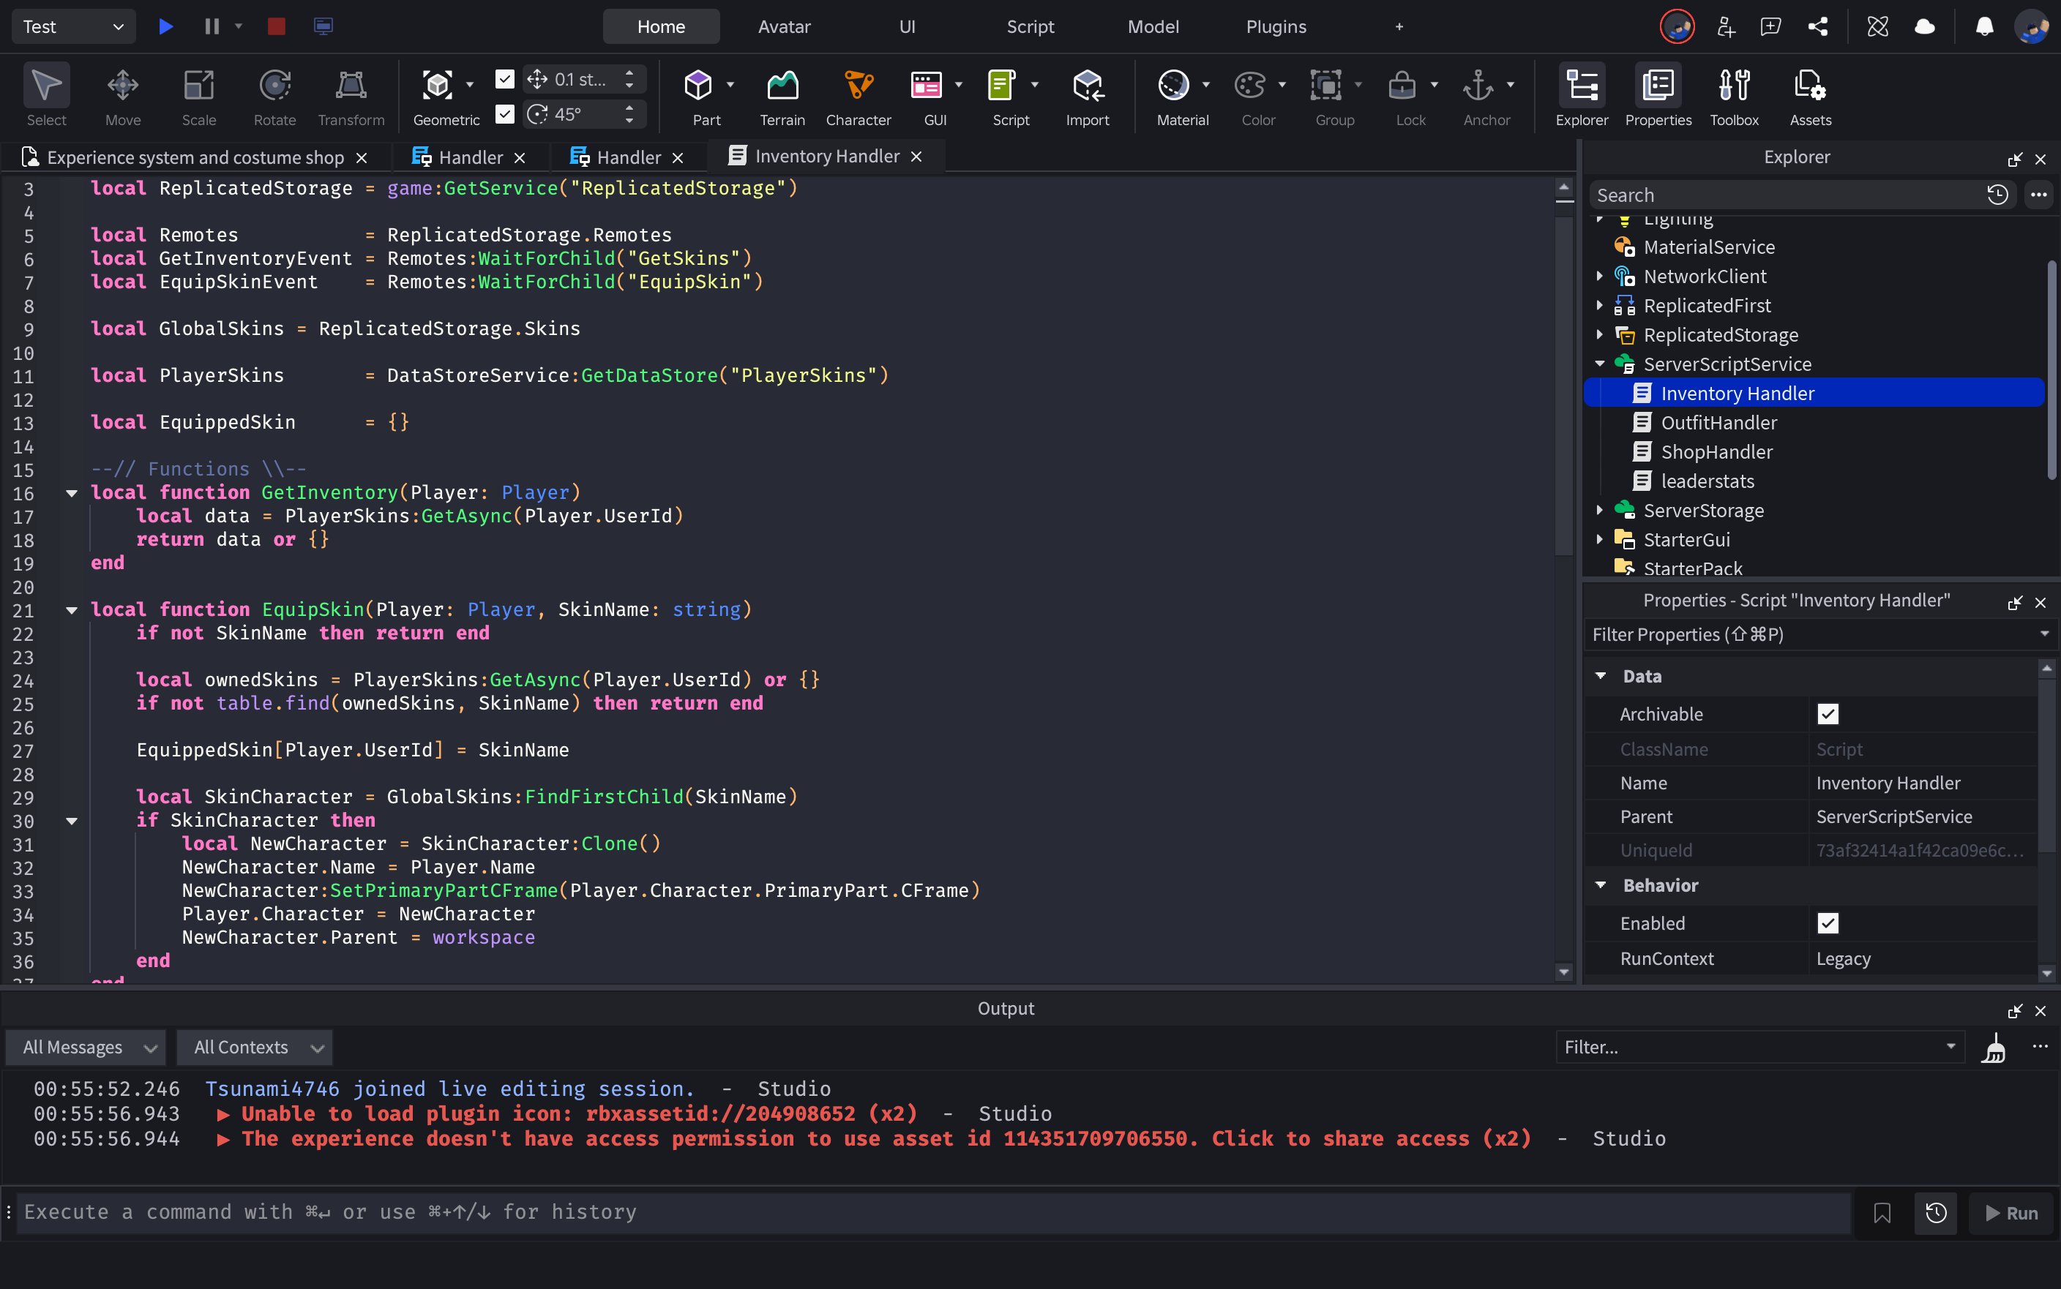Toggle the move snapping checkbox
The height and width of the screenshot is (1289, 2061).
click(505, 79)
